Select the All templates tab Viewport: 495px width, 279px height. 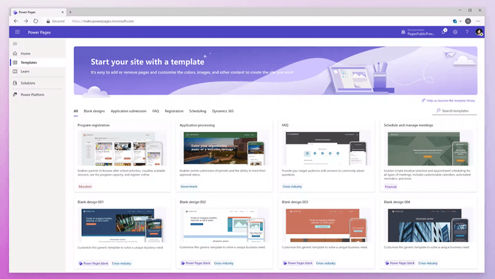[x=76, y=111]
